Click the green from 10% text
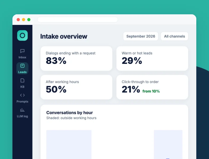 pyautogui.click(x=151, y=91)
